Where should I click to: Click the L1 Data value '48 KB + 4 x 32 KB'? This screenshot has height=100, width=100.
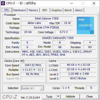click(78, 65)
